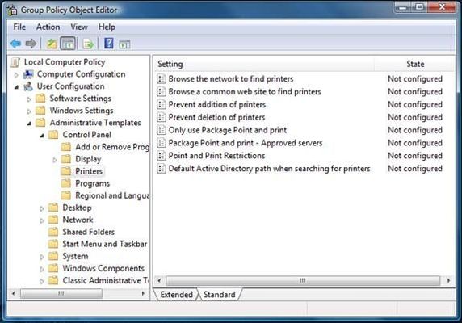Click the policy icon beside 'Prevent deletion of printers'
Screen dimensions: 462x323
pyautogui.click(x=162, y=117)
